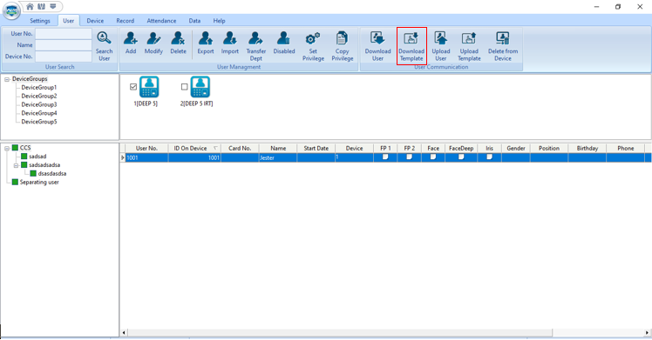Select DeviceGroup5 in the tree

(x=39, y=122)
